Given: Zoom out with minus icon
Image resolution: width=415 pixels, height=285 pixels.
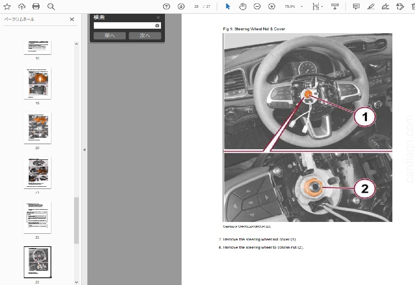Looking at the screenshot, I should [257, 6].
